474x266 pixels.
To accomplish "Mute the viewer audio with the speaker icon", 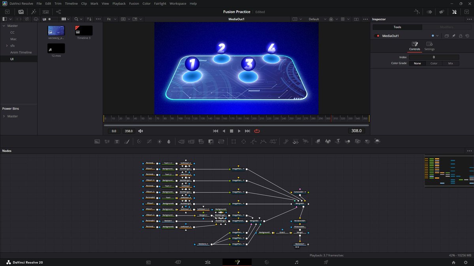I will click(140, 131).
